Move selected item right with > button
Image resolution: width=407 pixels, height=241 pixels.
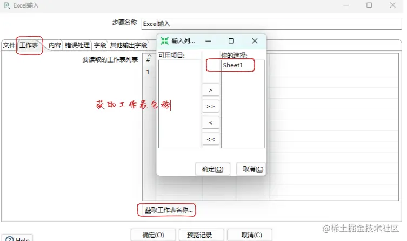pos(210,90)
